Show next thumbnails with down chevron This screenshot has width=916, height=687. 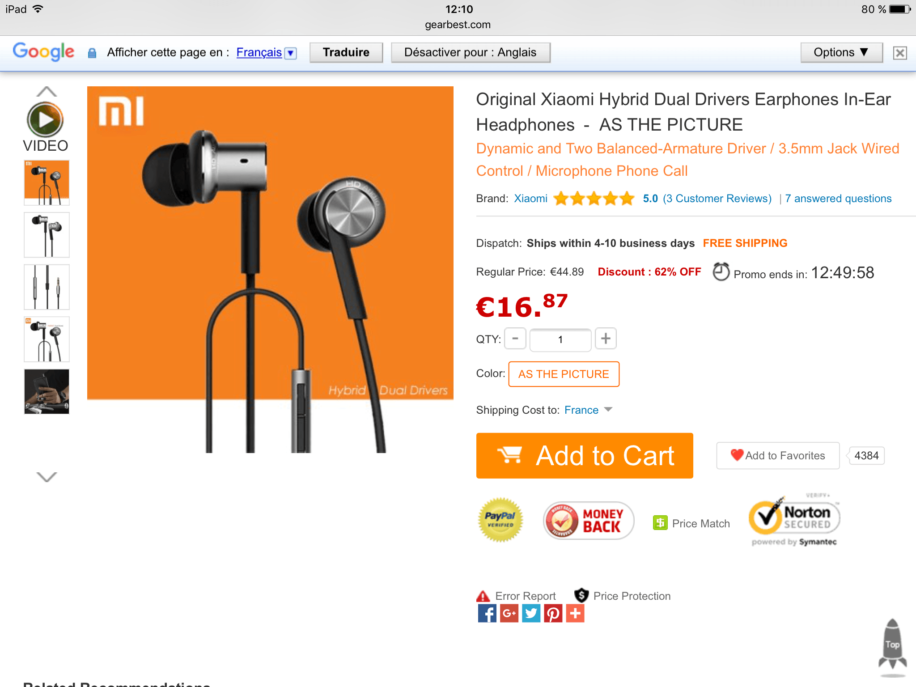click(x=47, y=477)
